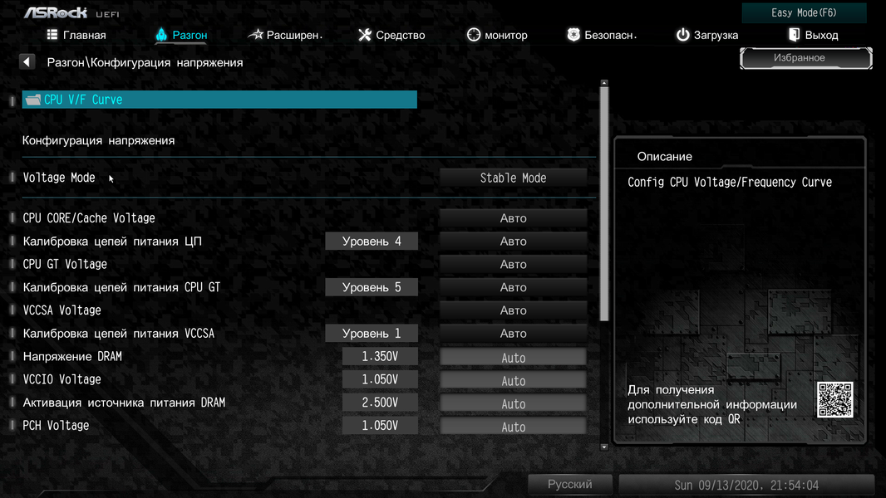Go to the монитор tab

[x=497, y=35]
